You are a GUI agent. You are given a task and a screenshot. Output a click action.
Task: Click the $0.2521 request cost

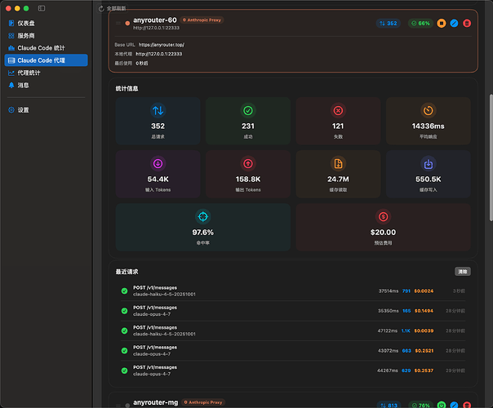(x=424, y=351)
